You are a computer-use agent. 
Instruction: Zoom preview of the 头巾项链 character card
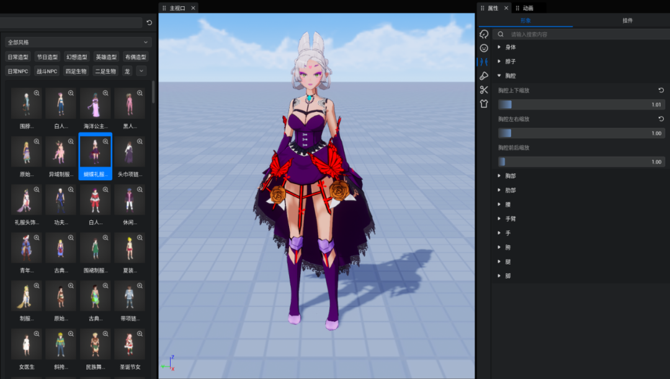pyautogui.click(x=140, y=141)
